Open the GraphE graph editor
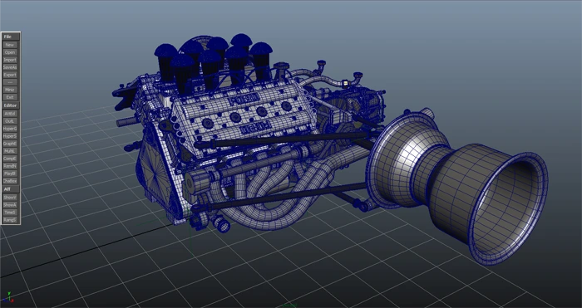The height and width of the screenshot is (308, 582). pyautogui.click(x=10, y=144)
